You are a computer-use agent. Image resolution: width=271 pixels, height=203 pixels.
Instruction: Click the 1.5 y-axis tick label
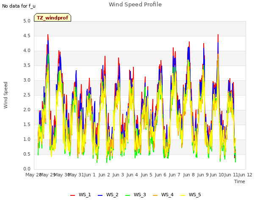tap(27, 125)
